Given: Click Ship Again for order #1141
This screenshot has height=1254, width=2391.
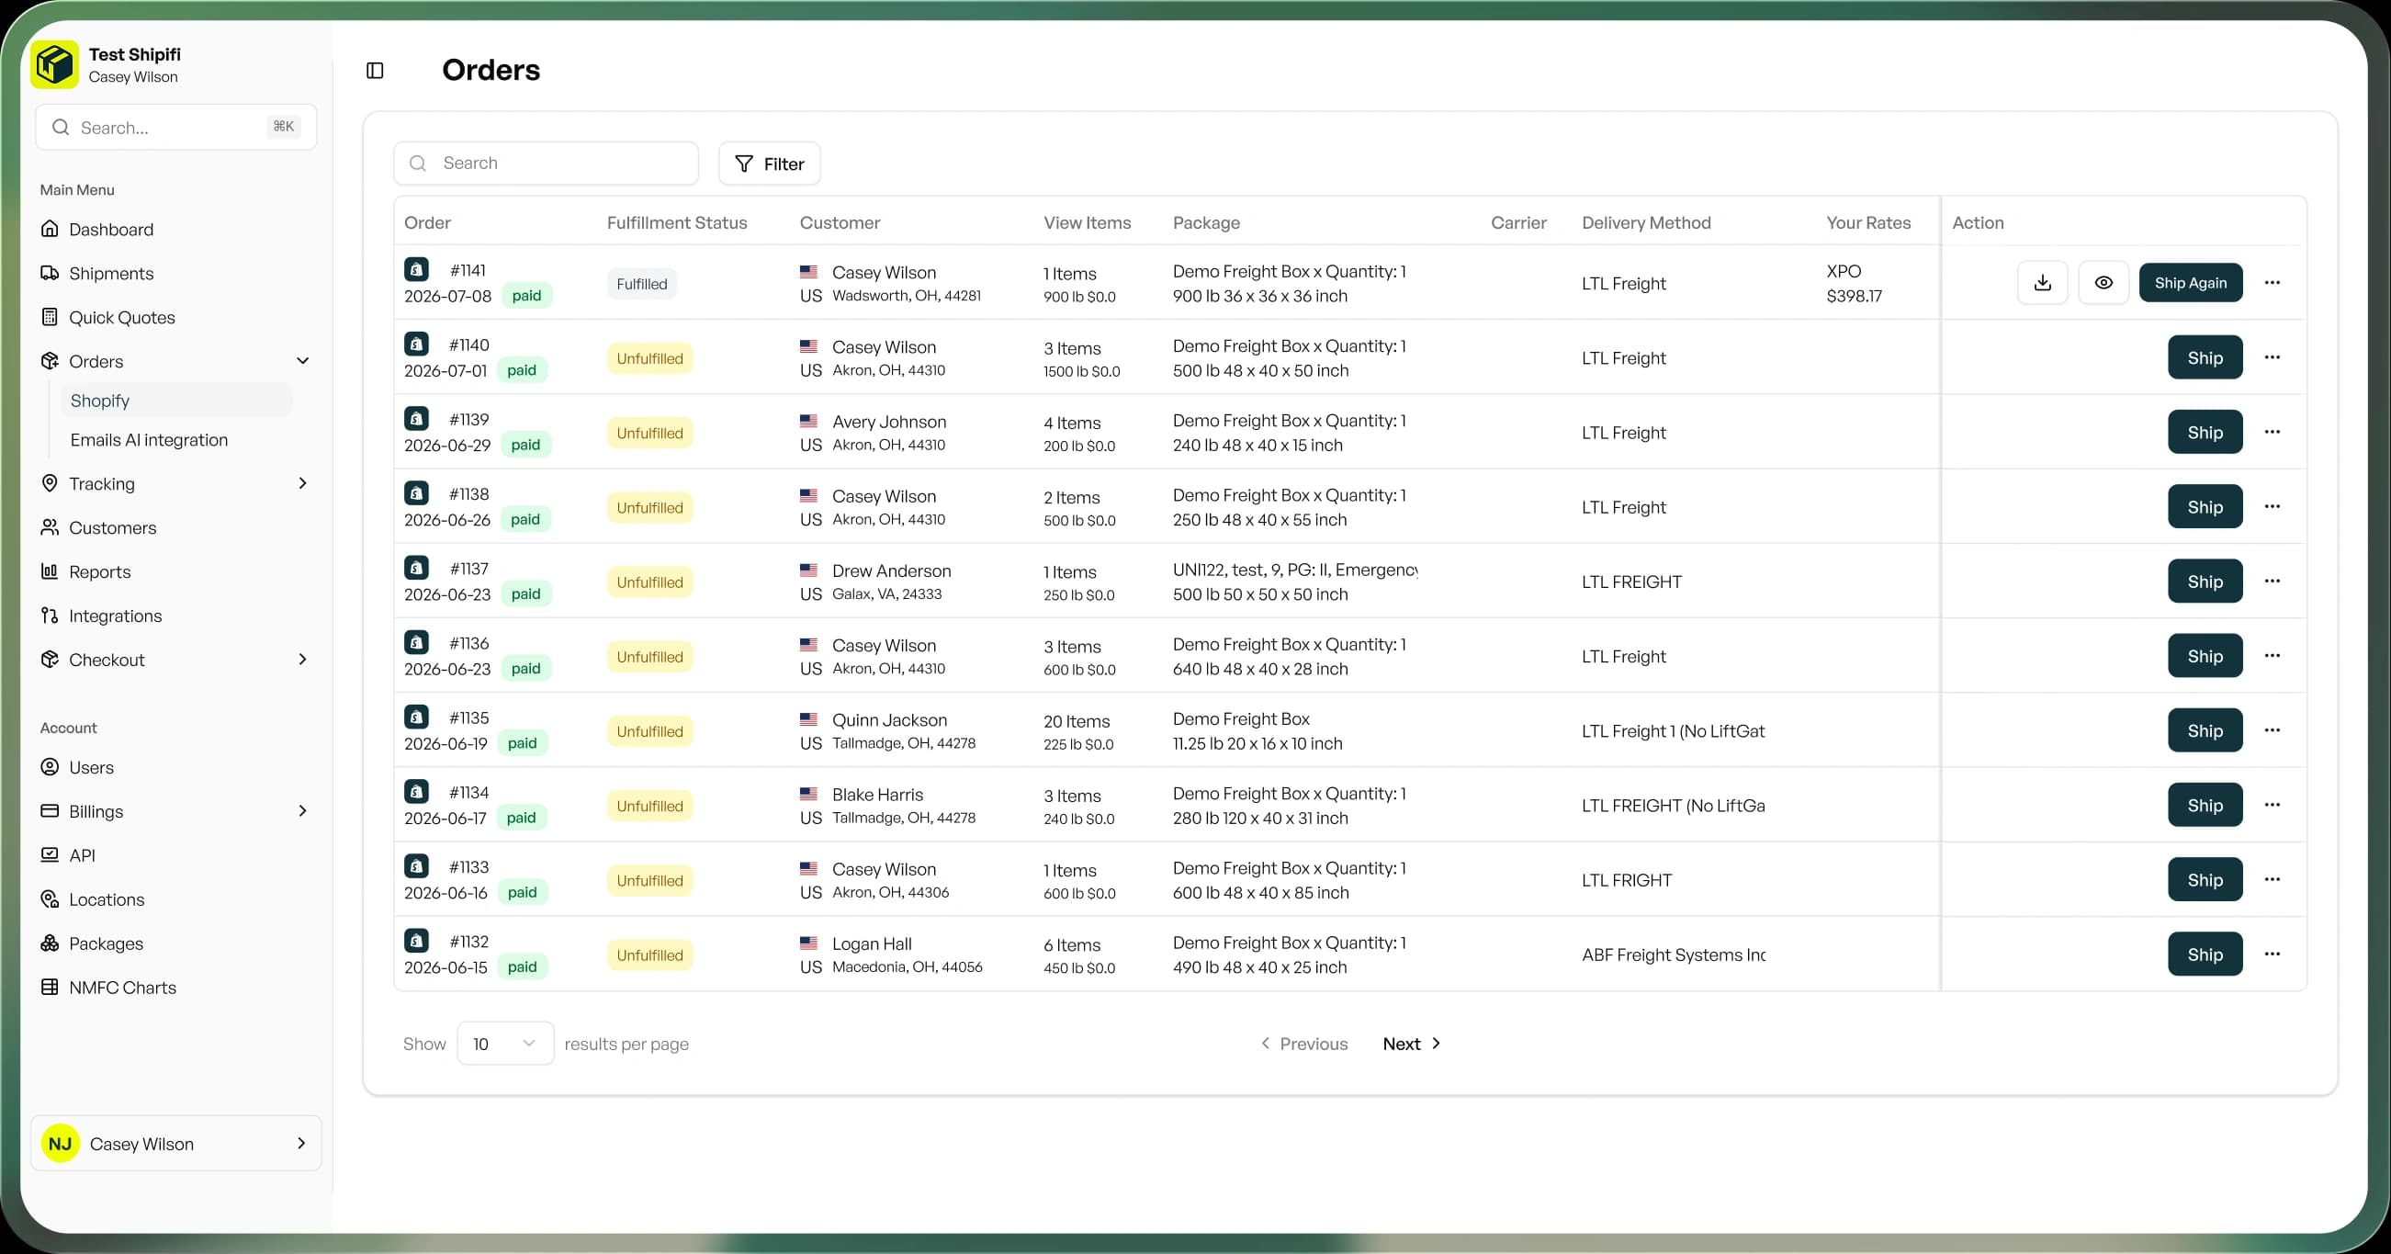Looking at the screenshot, I should [2191, 283].
